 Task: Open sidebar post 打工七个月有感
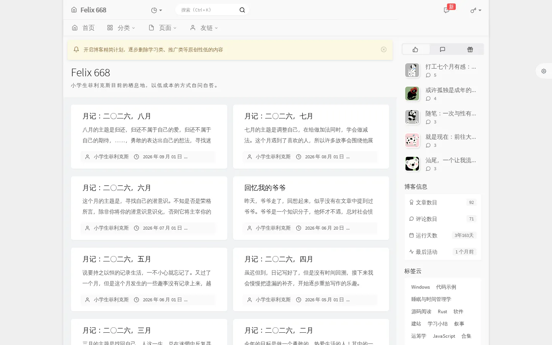pyautogui.click(x=451, y=67)
